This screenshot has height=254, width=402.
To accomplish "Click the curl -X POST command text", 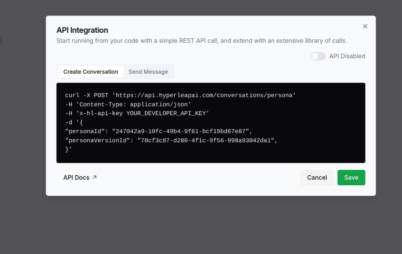I will pyautogui.click(x=86, y=95).
